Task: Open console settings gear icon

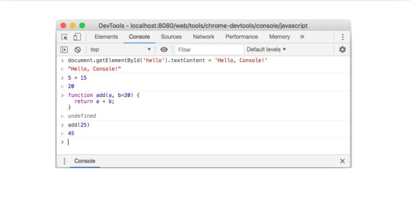Action: [342, 49]
